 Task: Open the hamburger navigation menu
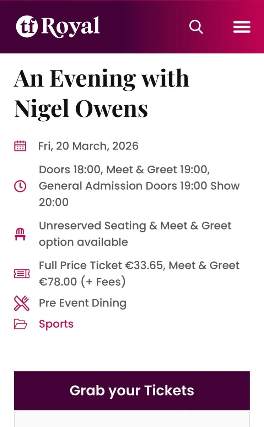click(242, 27)
